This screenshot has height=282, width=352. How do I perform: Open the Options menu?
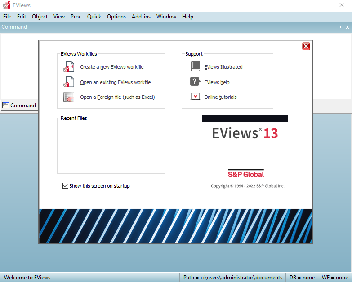(116, 17)
